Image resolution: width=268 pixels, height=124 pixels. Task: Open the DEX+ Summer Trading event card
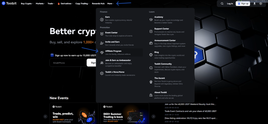pos(125,113)
